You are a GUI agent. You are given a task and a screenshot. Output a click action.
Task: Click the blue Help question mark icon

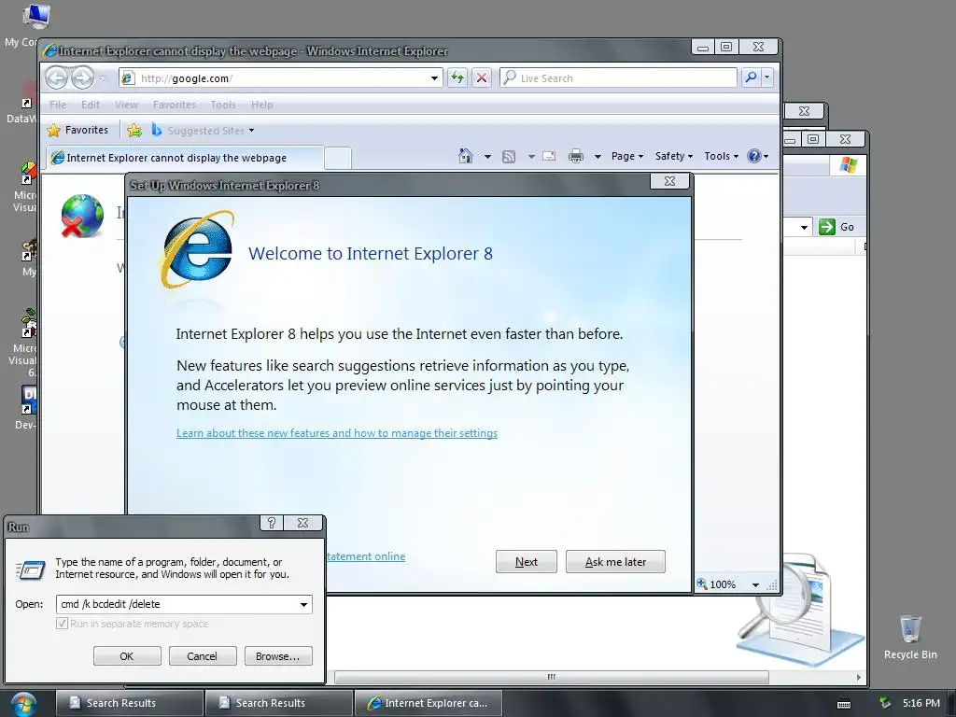[x=754, y=156]
